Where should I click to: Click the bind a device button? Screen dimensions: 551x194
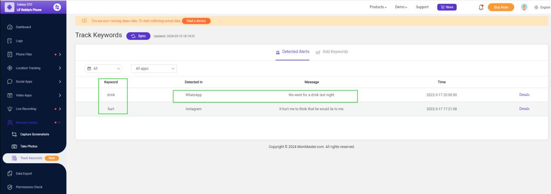pyautogui.click(x=196, y=20)
